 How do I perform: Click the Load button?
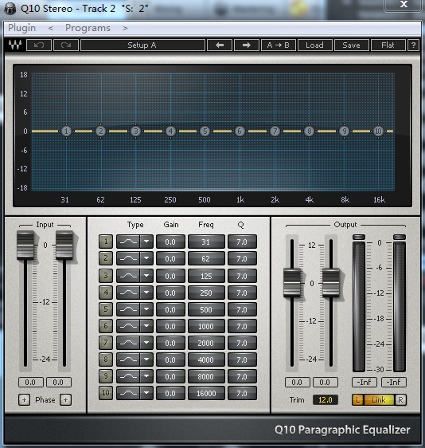pos(314,45)
